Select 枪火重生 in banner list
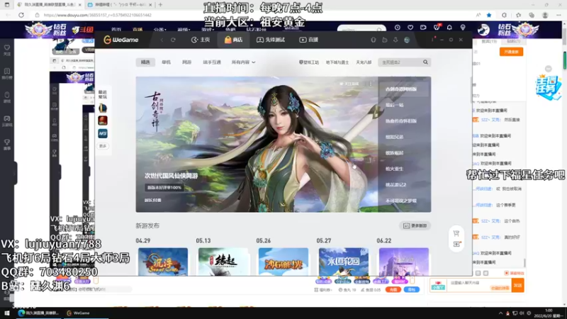This screenshot has width=567, height=319. click(x=394, y=169)
